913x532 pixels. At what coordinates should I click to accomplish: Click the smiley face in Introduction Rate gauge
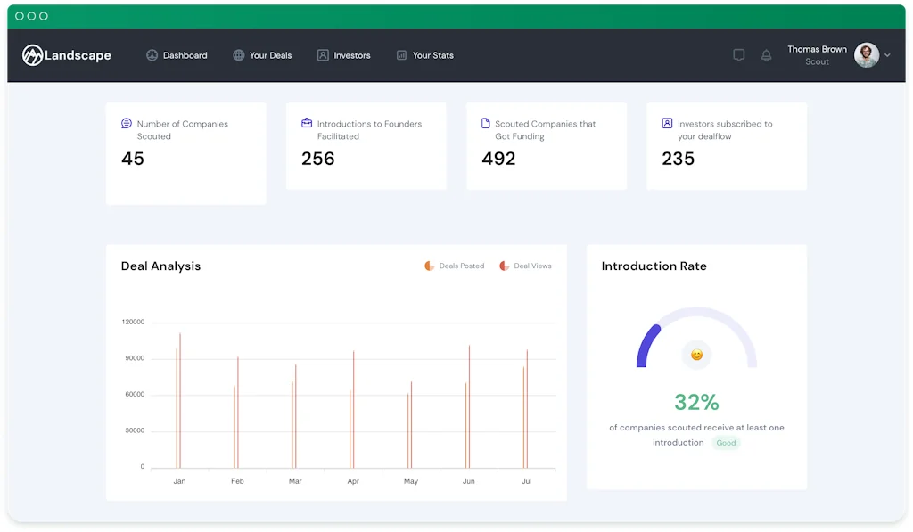[x=696, y=354]
